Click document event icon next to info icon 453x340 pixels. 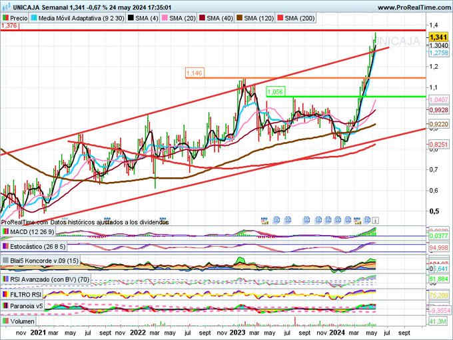[x=367, y=220]
